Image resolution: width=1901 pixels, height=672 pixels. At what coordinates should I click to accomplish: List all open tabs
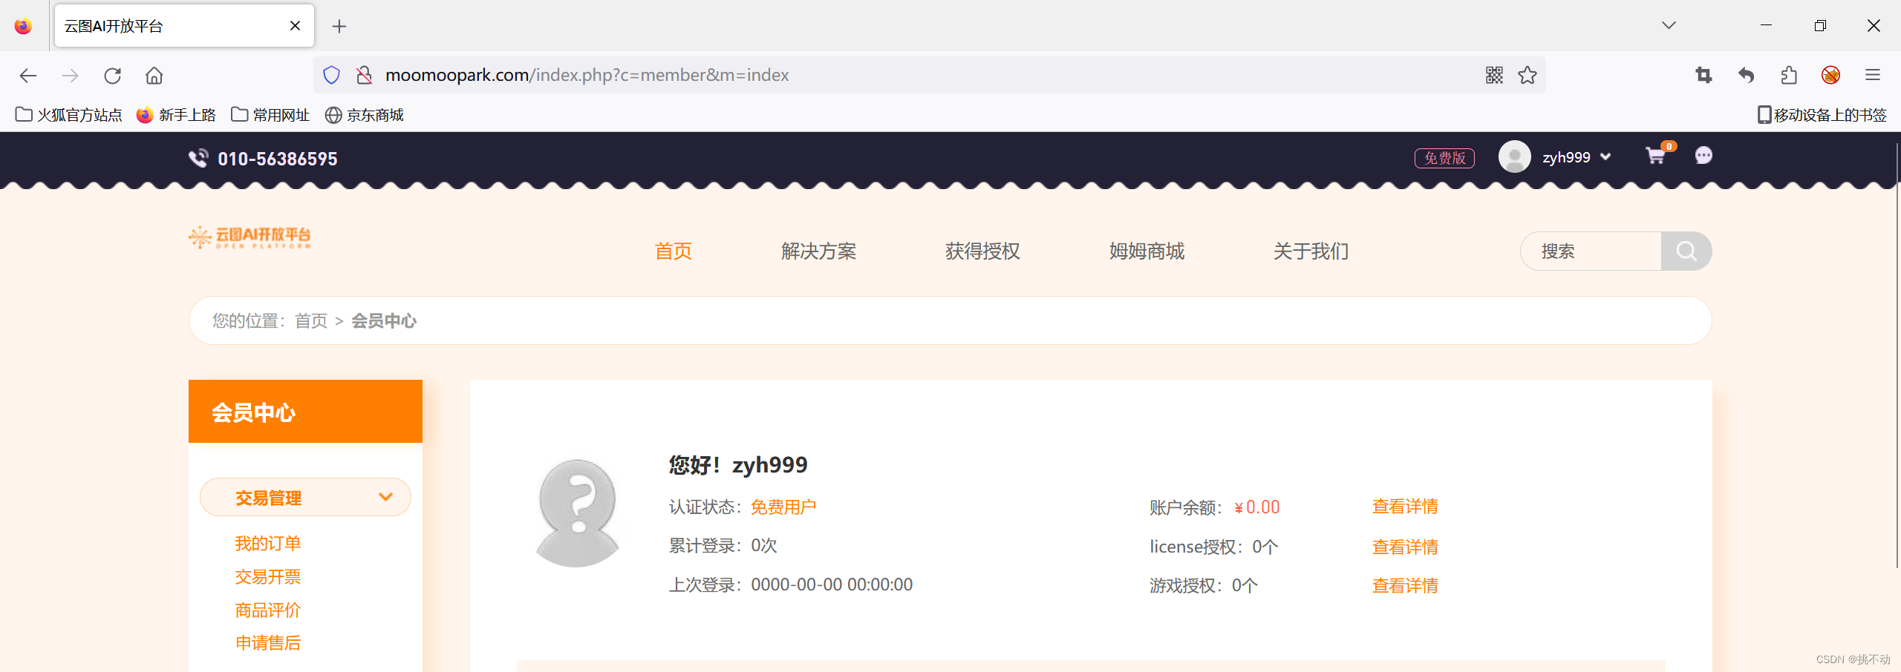[x=1669, y=25]
